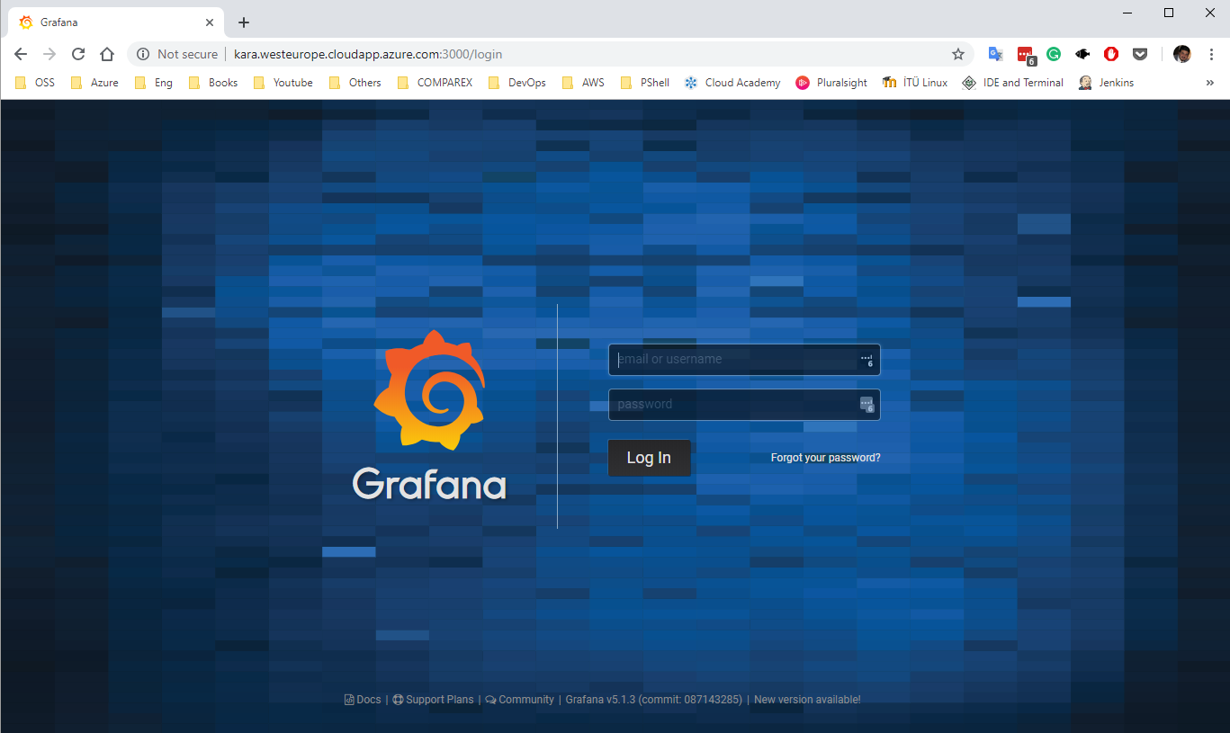Open a new browser tab
Viewport: 1230px width, 733px height.
tap(244, 22)
